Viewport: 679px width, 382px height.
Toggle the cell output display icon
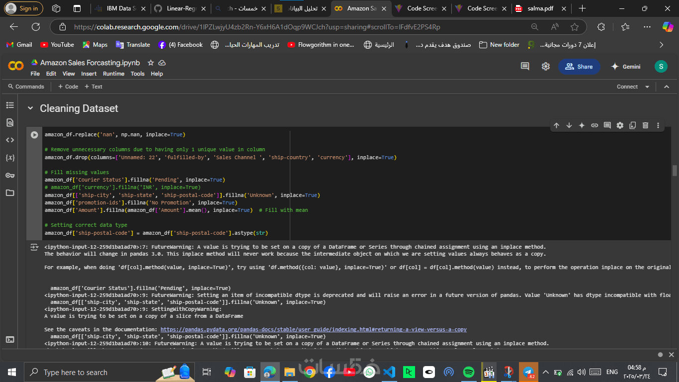click(34, 247)
